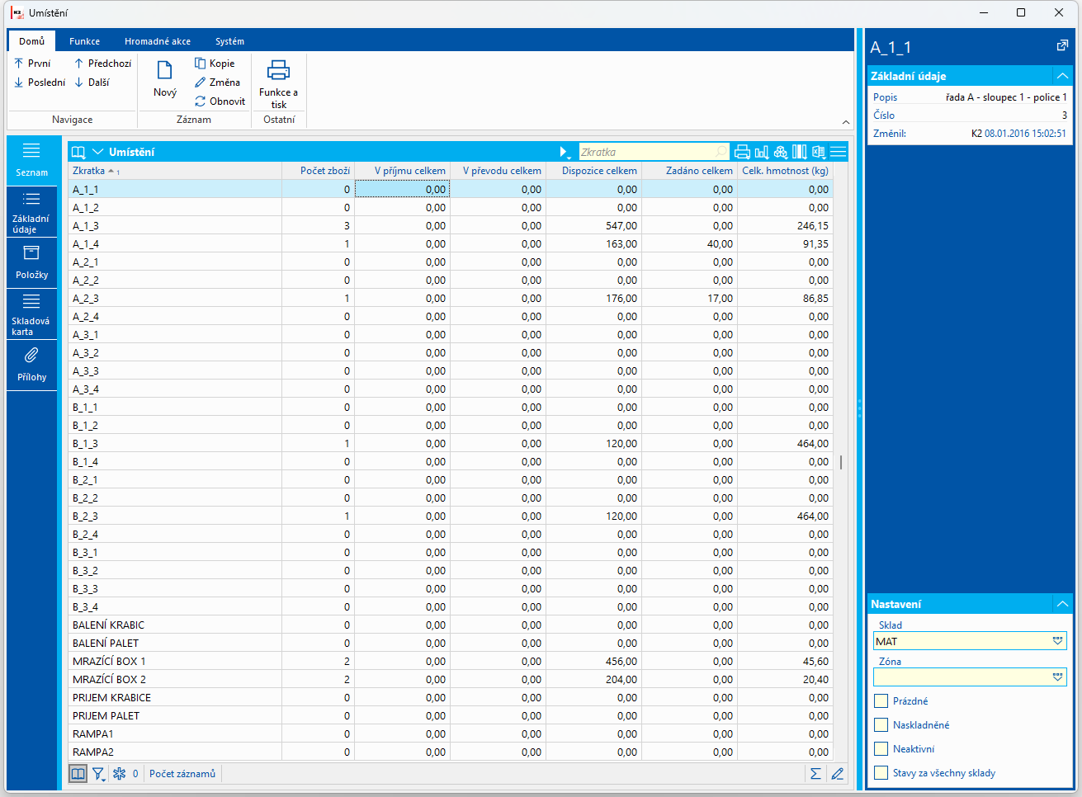Screen dimensions: 1082x797
Task: Open Skladová karta sidebar section
Action: (31, 314)
